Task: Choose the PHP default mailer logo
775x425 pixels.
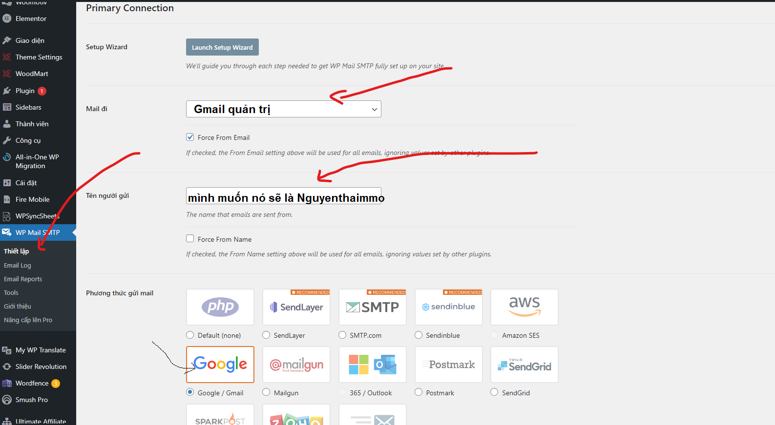Action: pos(220,307)
